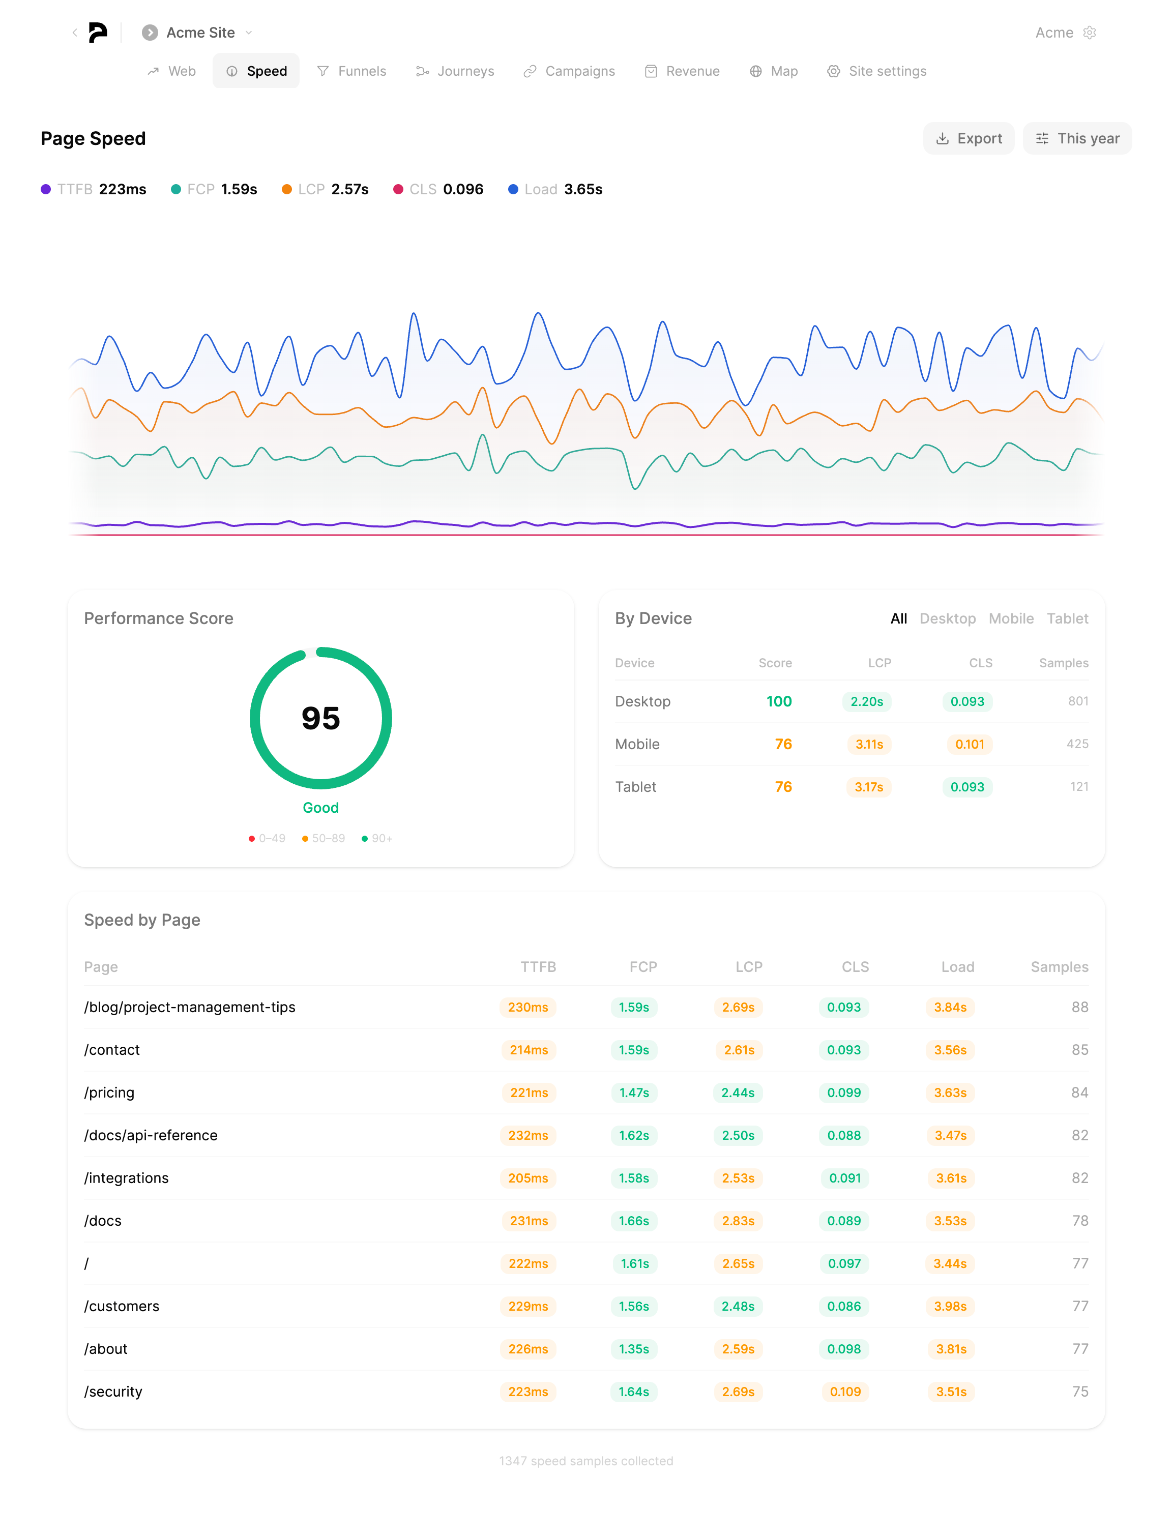The width and height of the screenshot is (1173, 1535).
Task: Open the /pricing page row
Action: [110, 1093]
